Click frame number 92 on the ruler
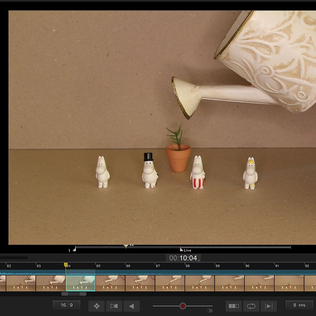316x316 pixels. point(307,266)
